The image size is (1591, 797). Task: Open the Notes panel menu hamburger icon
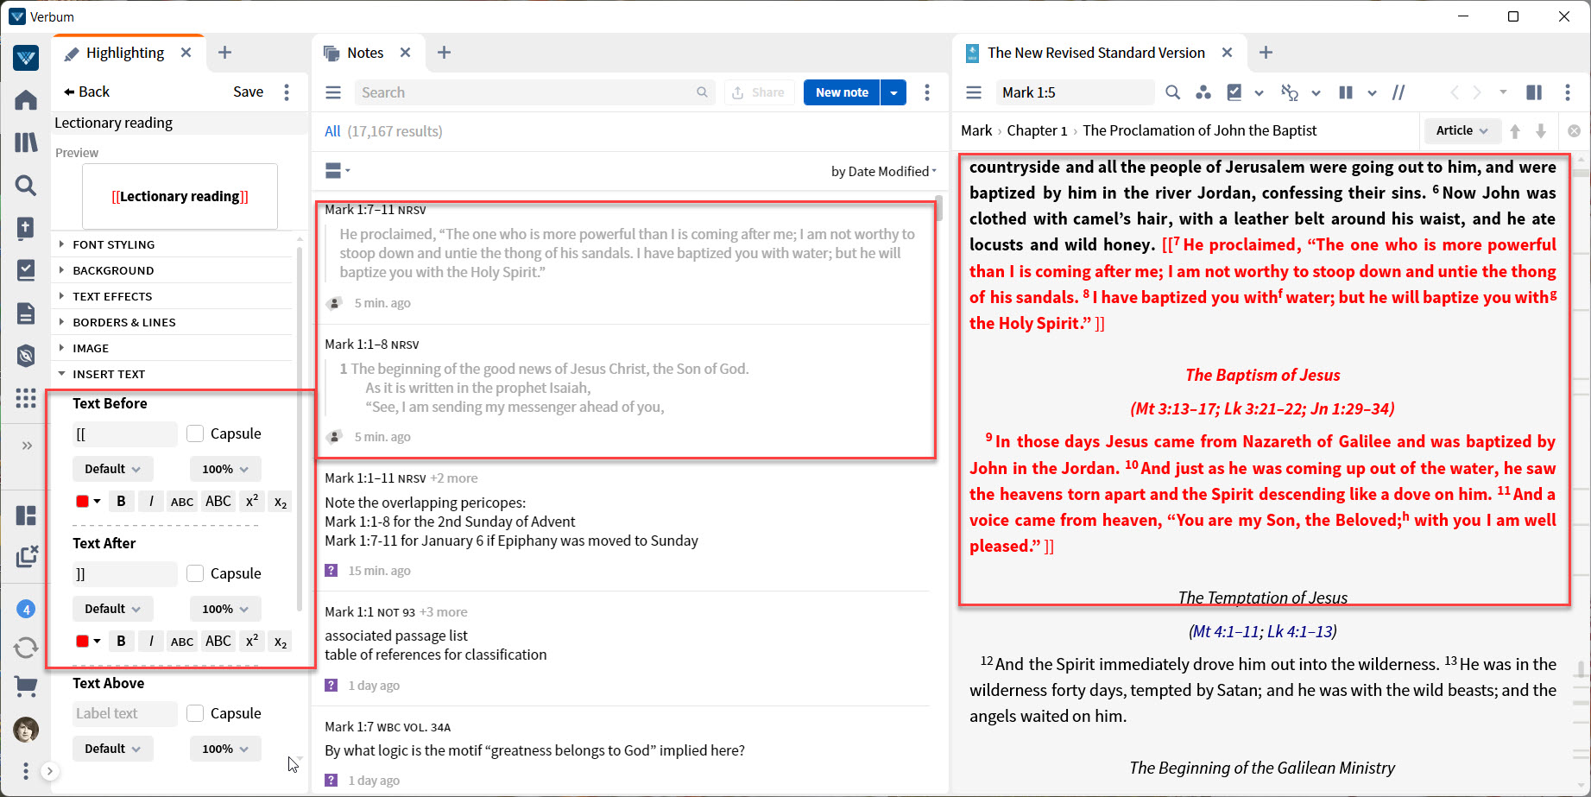tap(332, 92)
